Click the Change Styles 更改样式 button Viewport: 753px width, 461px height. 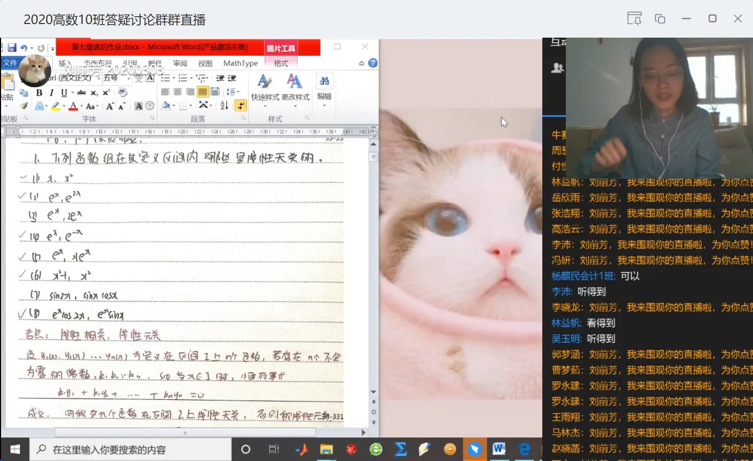(295, 88)
